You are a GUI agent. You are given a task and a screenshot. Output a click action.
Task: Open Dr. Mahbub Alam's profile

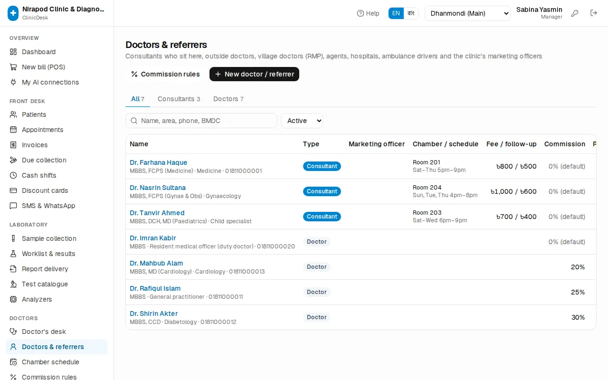tap(156, 263)
